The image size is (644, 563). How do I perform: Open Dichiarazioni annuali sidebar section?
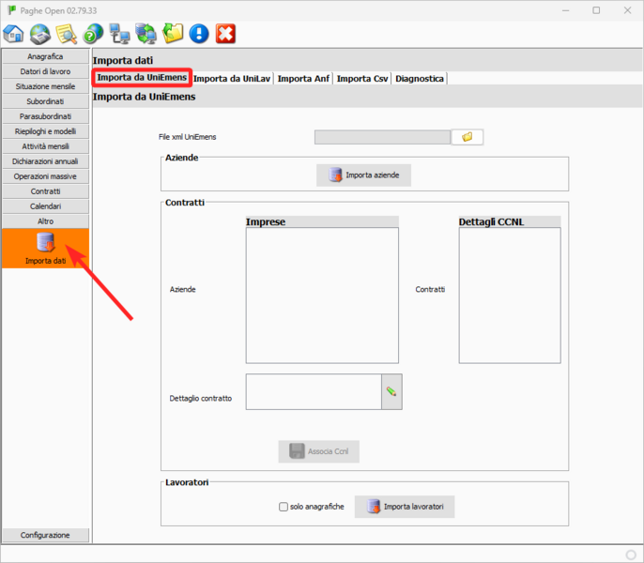click(x=45, y=161)
